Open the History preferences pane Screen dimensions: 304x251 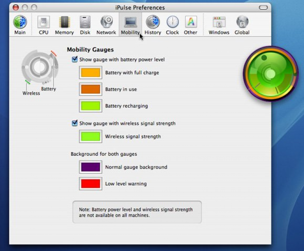click(x=153, y=25)
